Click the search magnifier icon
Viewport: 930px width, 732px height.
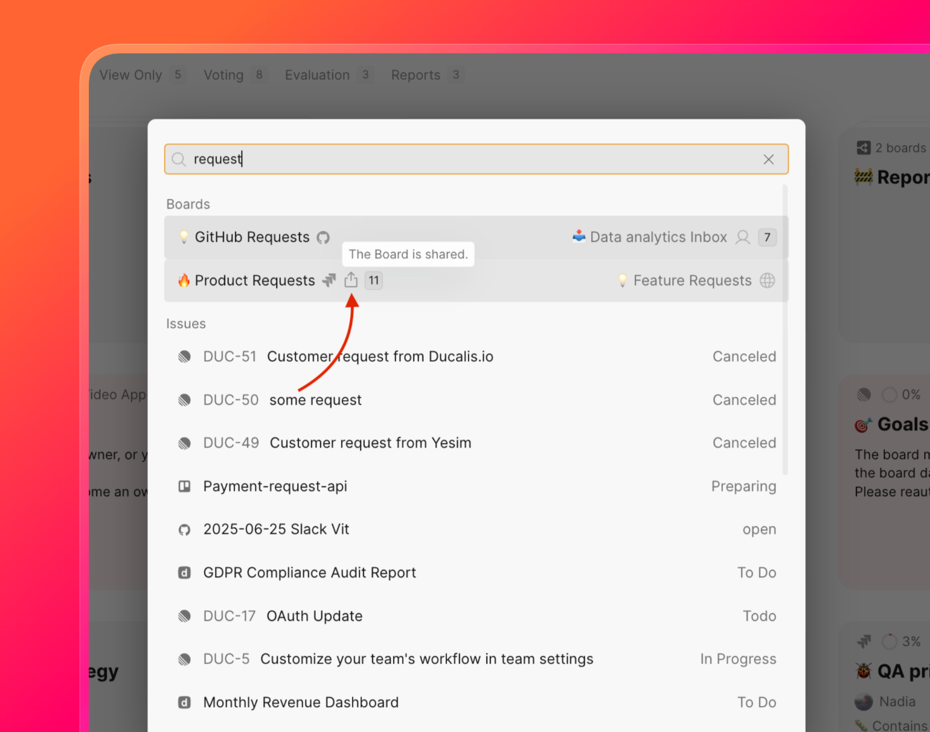(x=178, y=160)
